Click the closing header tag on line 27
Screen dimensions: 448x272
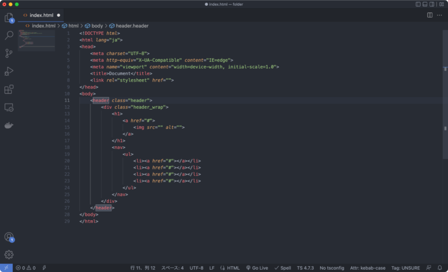[x=102, y=208]
